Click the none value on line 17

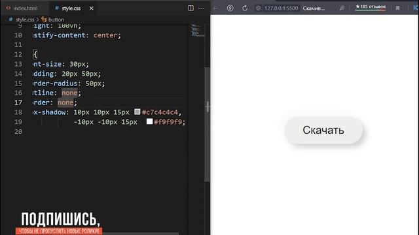point(65,102)
